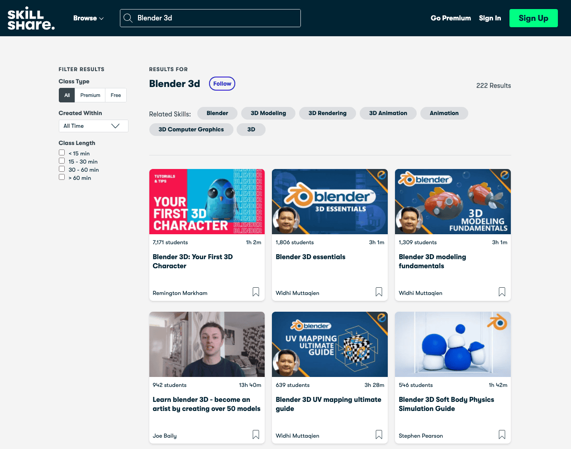
Task: Bookmark the Blender 3D essentials class
Action: tap(379, 292)
